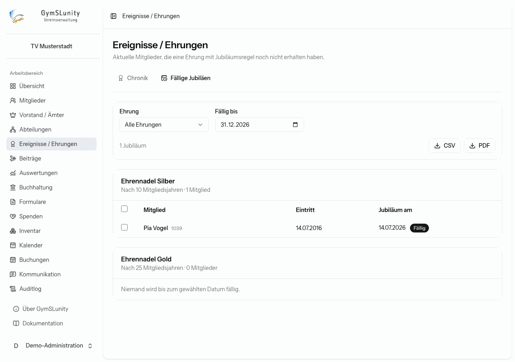515x362 pixels.
Task: Collapse sidebar using the panel toggle icon
Action: pyautogui.click(x=113, y=16)
